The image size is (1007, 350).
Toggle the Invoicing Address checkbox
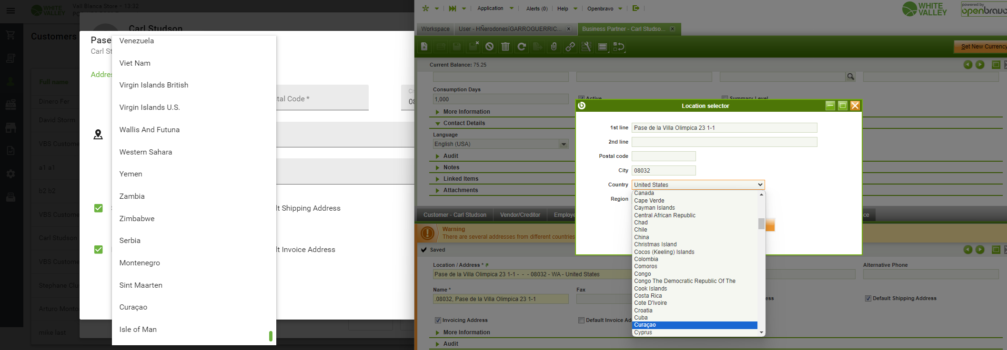coord(438,321)
